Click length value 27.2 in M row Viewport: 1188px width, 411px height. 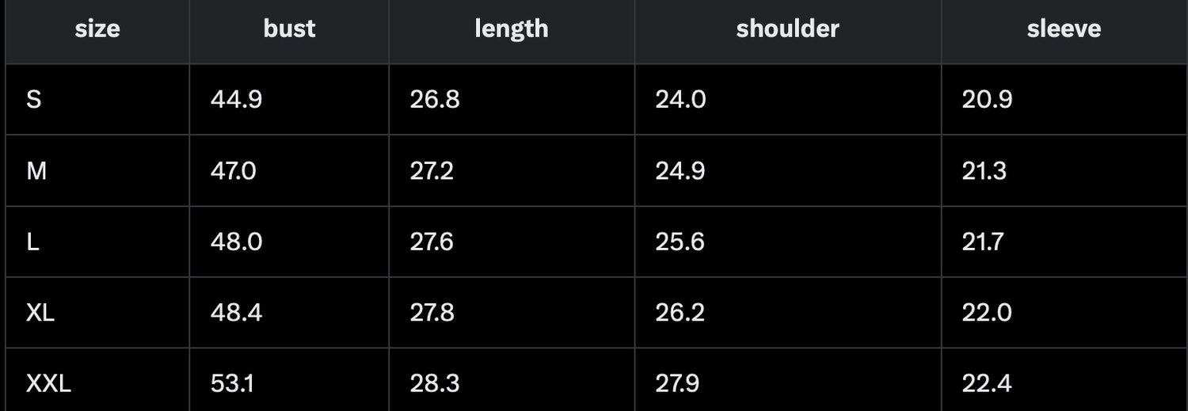coord(432,171)
